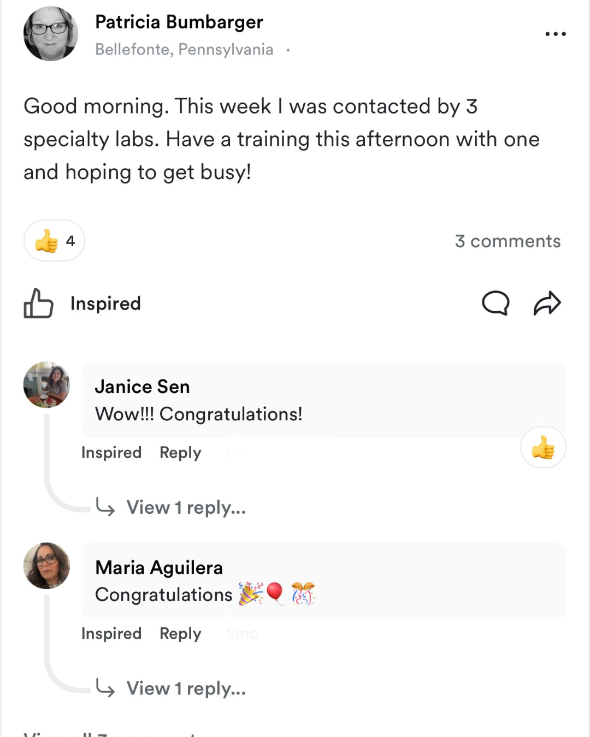This screenshot has height=737, width=590.
Task: Click Maria Aguilera's avatar photo
Action: (x=46, y=566)
